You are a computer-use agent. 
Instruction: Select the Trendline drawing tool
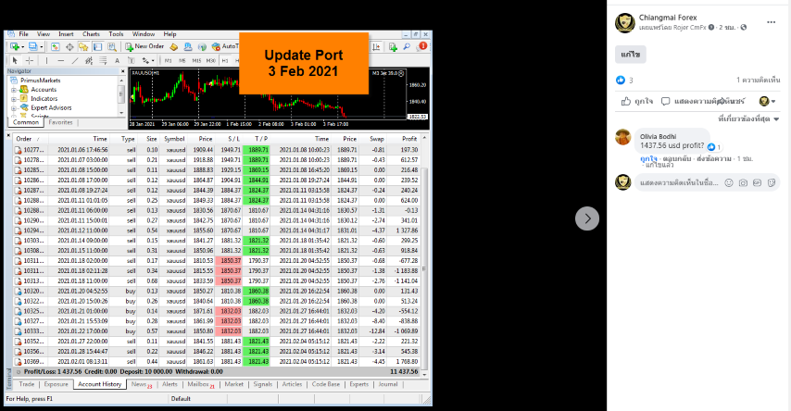75,60
